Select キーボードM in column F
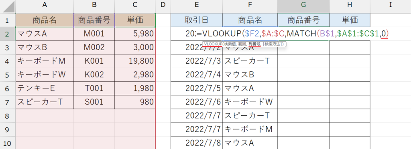 (250, 129)
